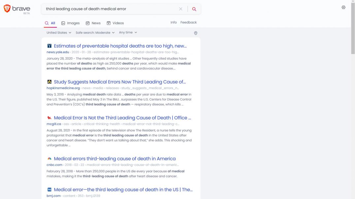Click the CNBC favicon beside its result
This screenshot has height=199, width=355.
(49, 158)
